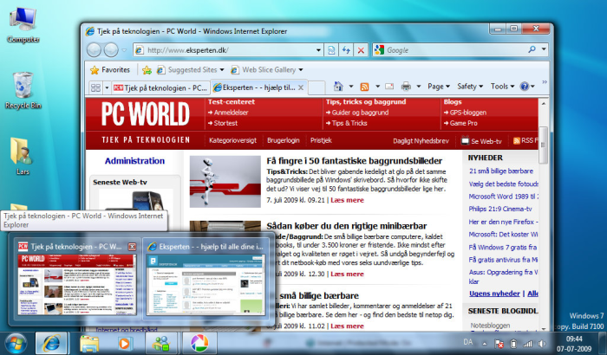
Task: Open Dagligt Nyhedsbrev link
Action: point(421,141)
